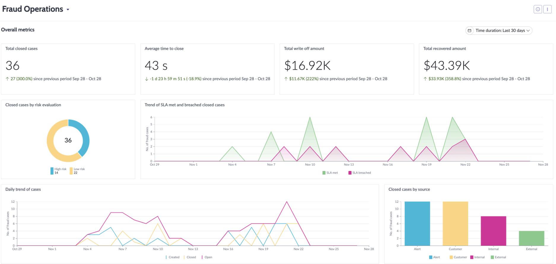Viewport: 556px width, 264px height.
Task: Click the down arrow on Average time to close
Action: 147,79
